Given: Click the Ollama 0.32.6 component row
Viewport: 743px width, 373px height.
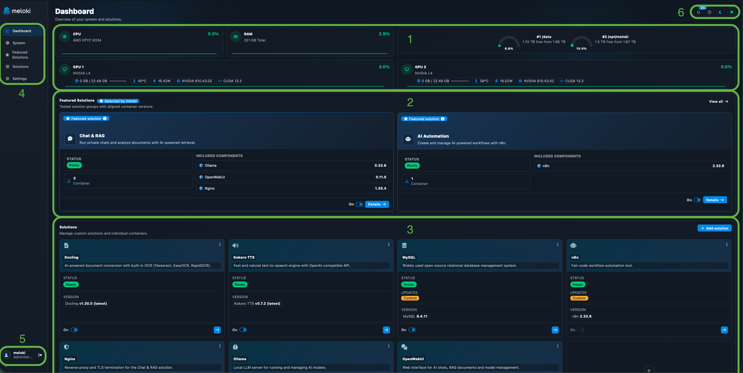Looking at the screenshot, I should tap(293, 166).
